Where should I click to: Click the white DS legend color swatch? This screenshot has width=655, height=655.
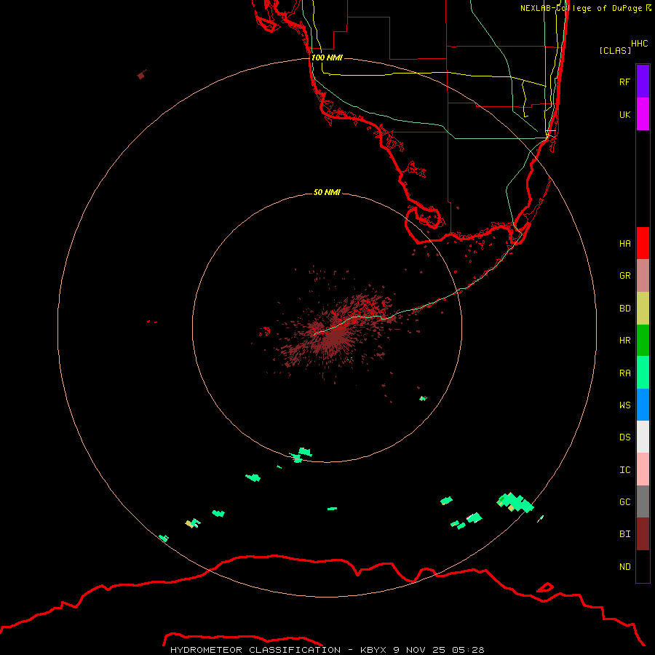tap(643, 437)
